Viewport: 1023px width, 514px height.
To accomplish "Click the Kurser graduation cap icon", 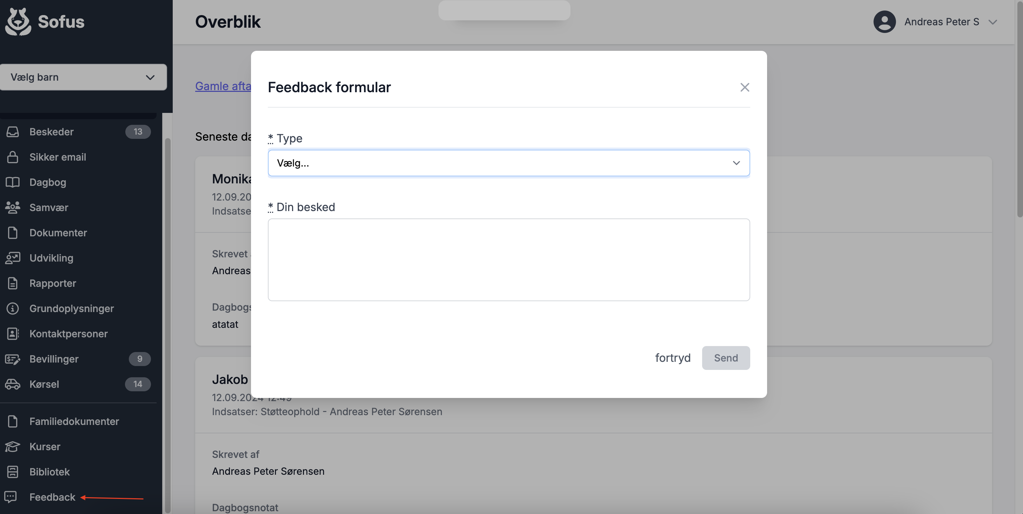I will click(x=13, y=447).
